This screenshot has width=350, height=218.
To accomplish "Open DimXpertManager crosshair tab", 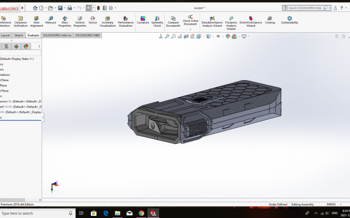I will (x=16, y=46).
